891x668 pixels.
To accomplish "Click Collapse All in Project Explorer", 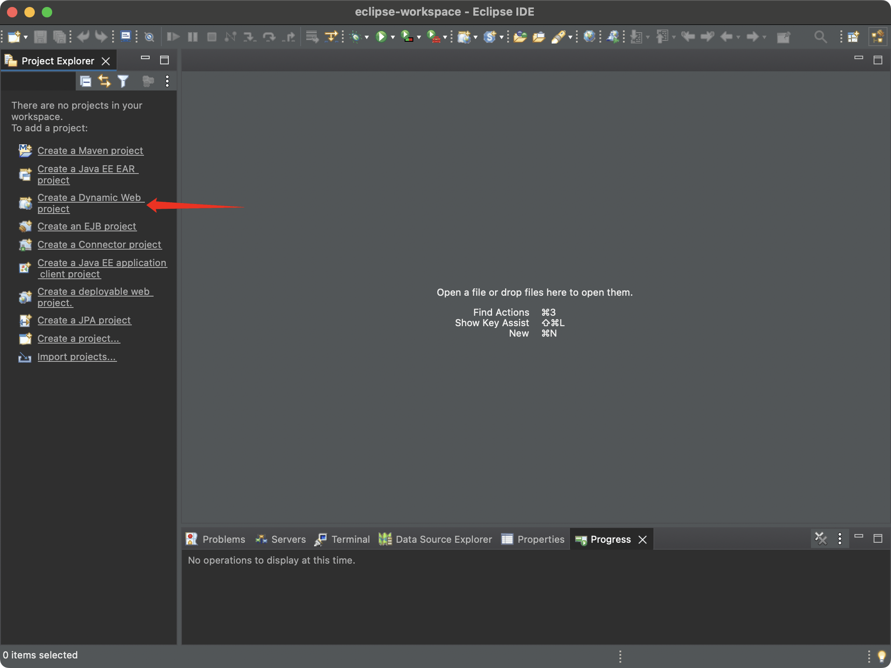I will point(86,81).
